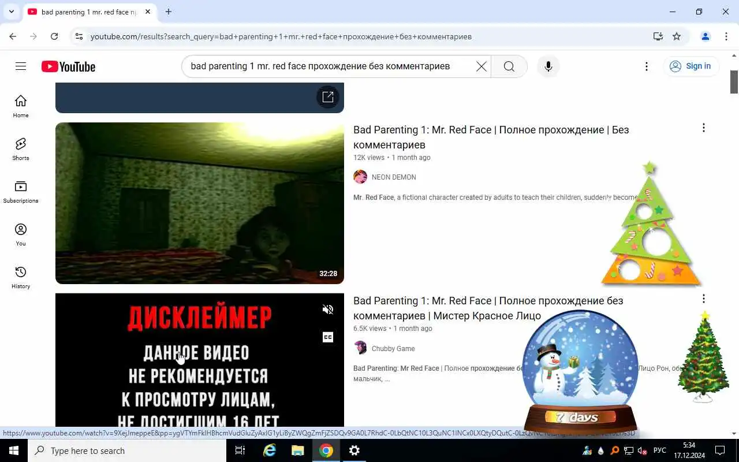Image resolution: width=739 pixels, height=462 pixels.
Task: Open the clock showing 5:34 17.12.2024
Action: click(689, 450)
